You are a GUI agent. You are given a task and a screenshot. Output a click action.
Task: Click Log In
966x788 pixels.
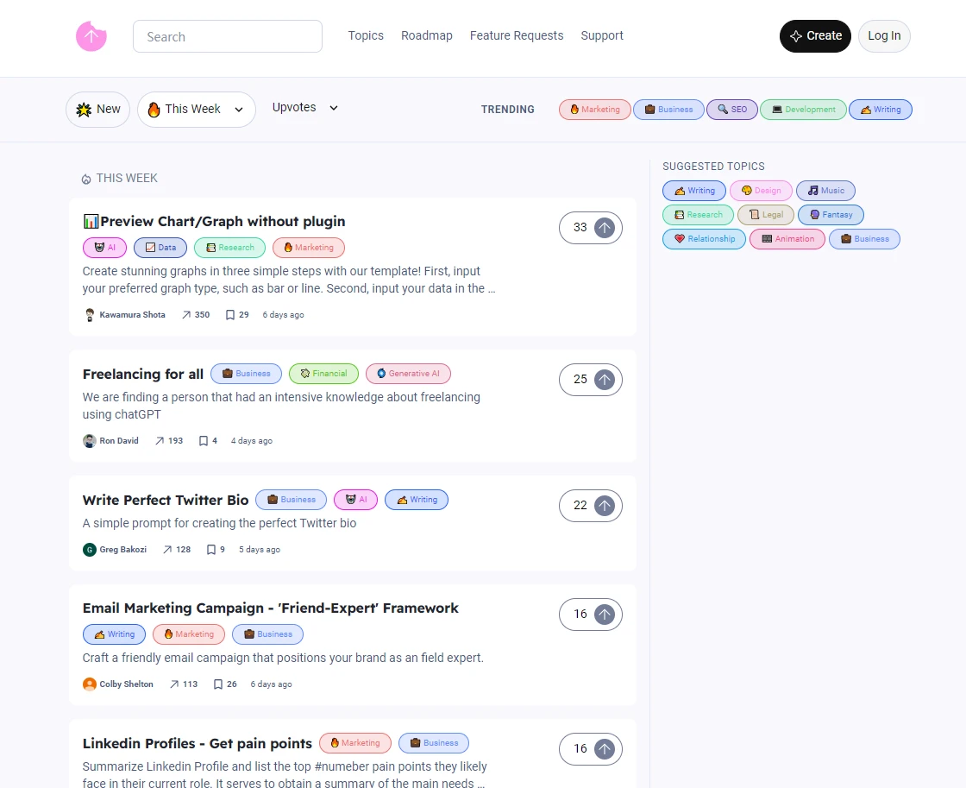click(x=884, y=35)
